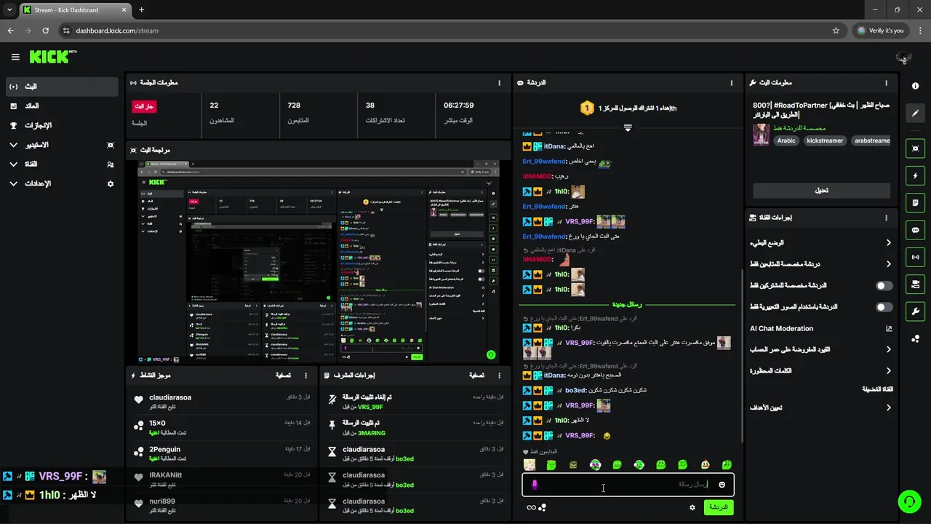Reload the browser page

click(46, 31)
